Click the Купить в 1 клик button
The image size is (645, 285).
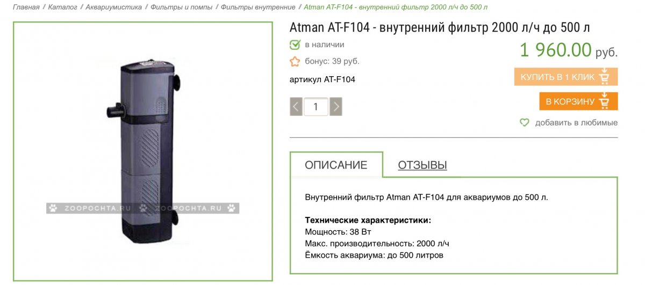566,77
